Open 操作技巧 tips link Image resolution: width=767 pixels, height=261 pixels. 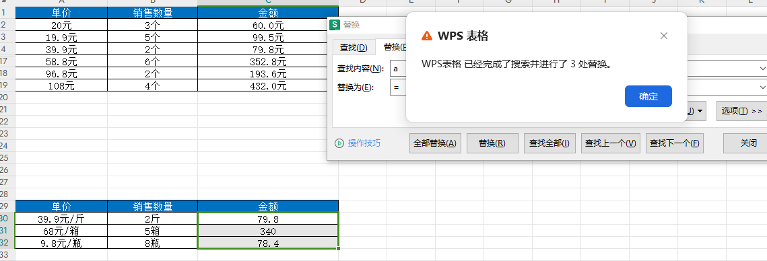point(364,143)
